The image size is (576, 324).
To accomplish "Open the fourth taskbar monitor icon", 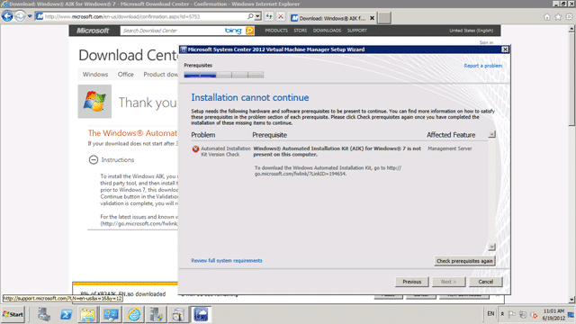I will tap(111, 314).
